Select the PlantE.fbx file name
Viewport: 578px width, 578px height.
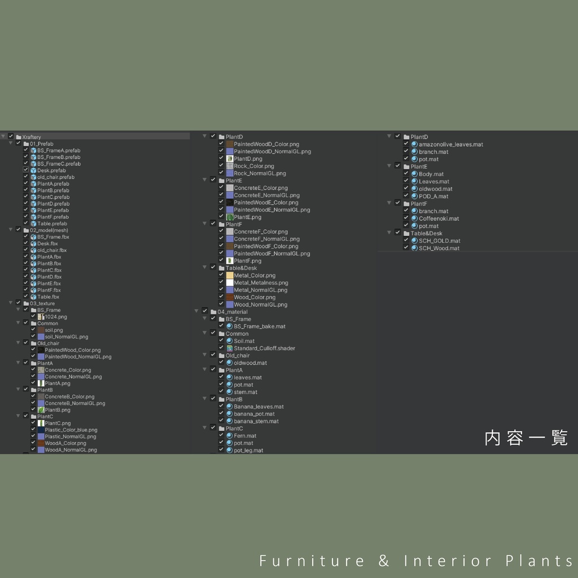[49, 283]
